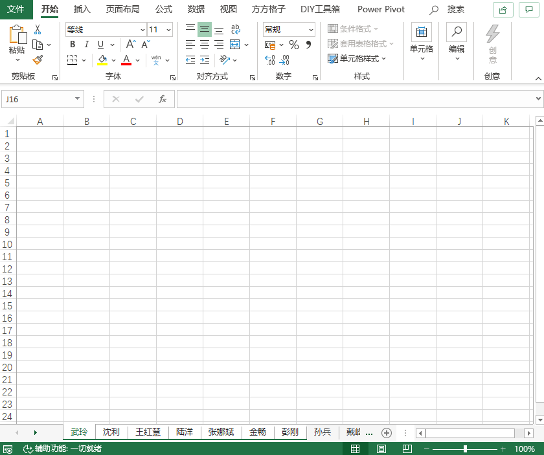Toggle Center horizontal alignment
The height and width of the screenshot is (455, 544).
205,45
